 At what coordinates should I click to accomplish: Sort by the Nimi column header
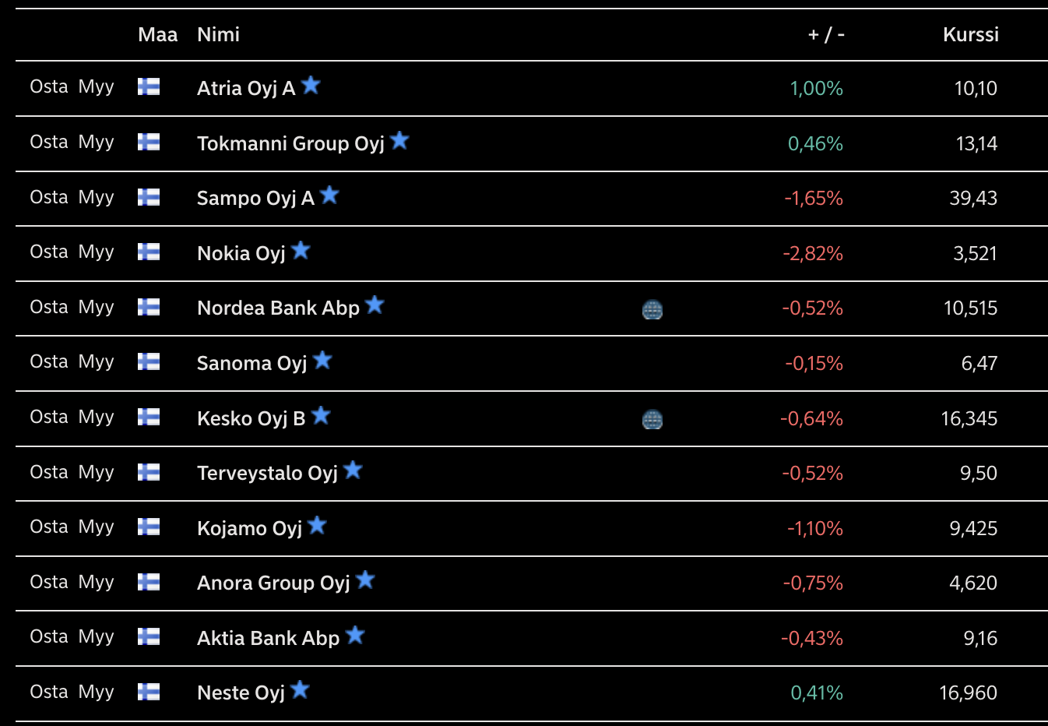point(218,34)
